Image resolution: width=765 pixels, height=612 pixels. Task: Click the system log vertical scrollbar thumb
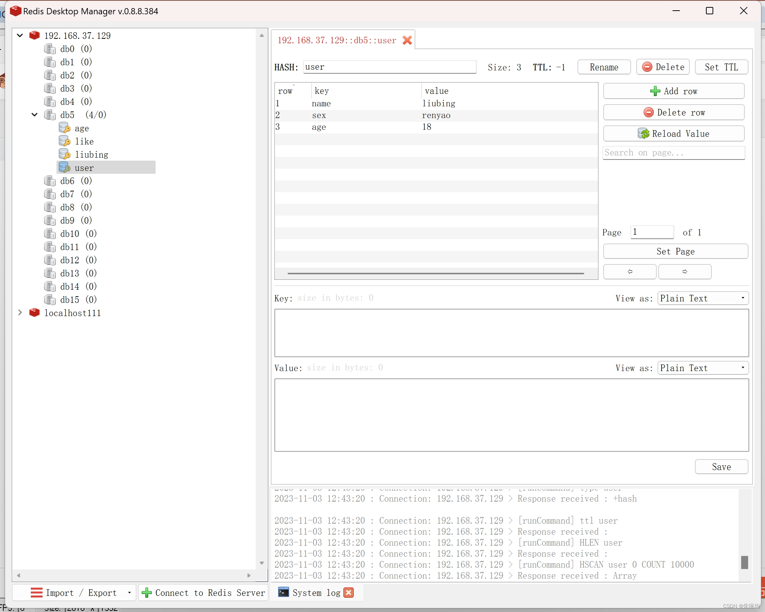point(744,562)
